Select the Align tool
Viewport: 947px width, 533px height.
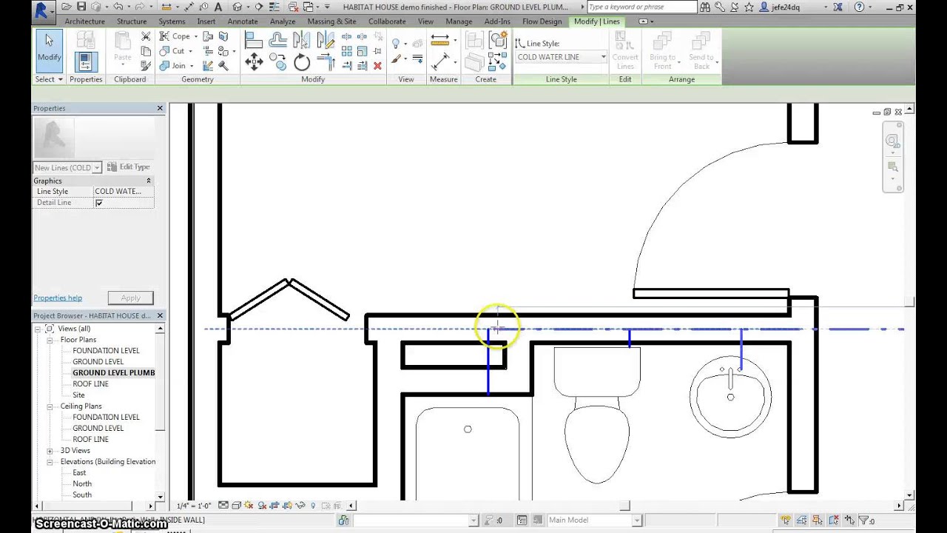pyautogui.click(x=254, y=40)
